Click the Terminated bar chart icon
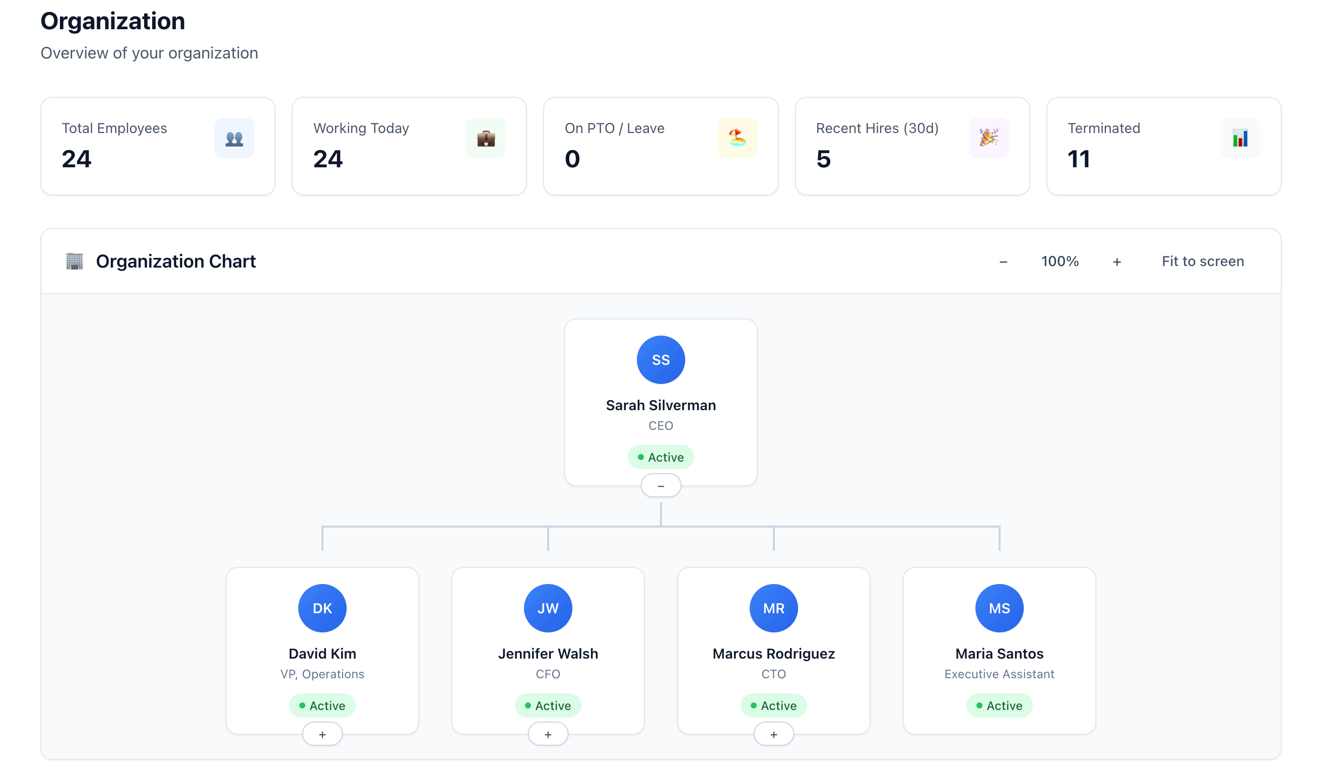The width and height of the screenshot is (1317, 776). point(1239,139)
